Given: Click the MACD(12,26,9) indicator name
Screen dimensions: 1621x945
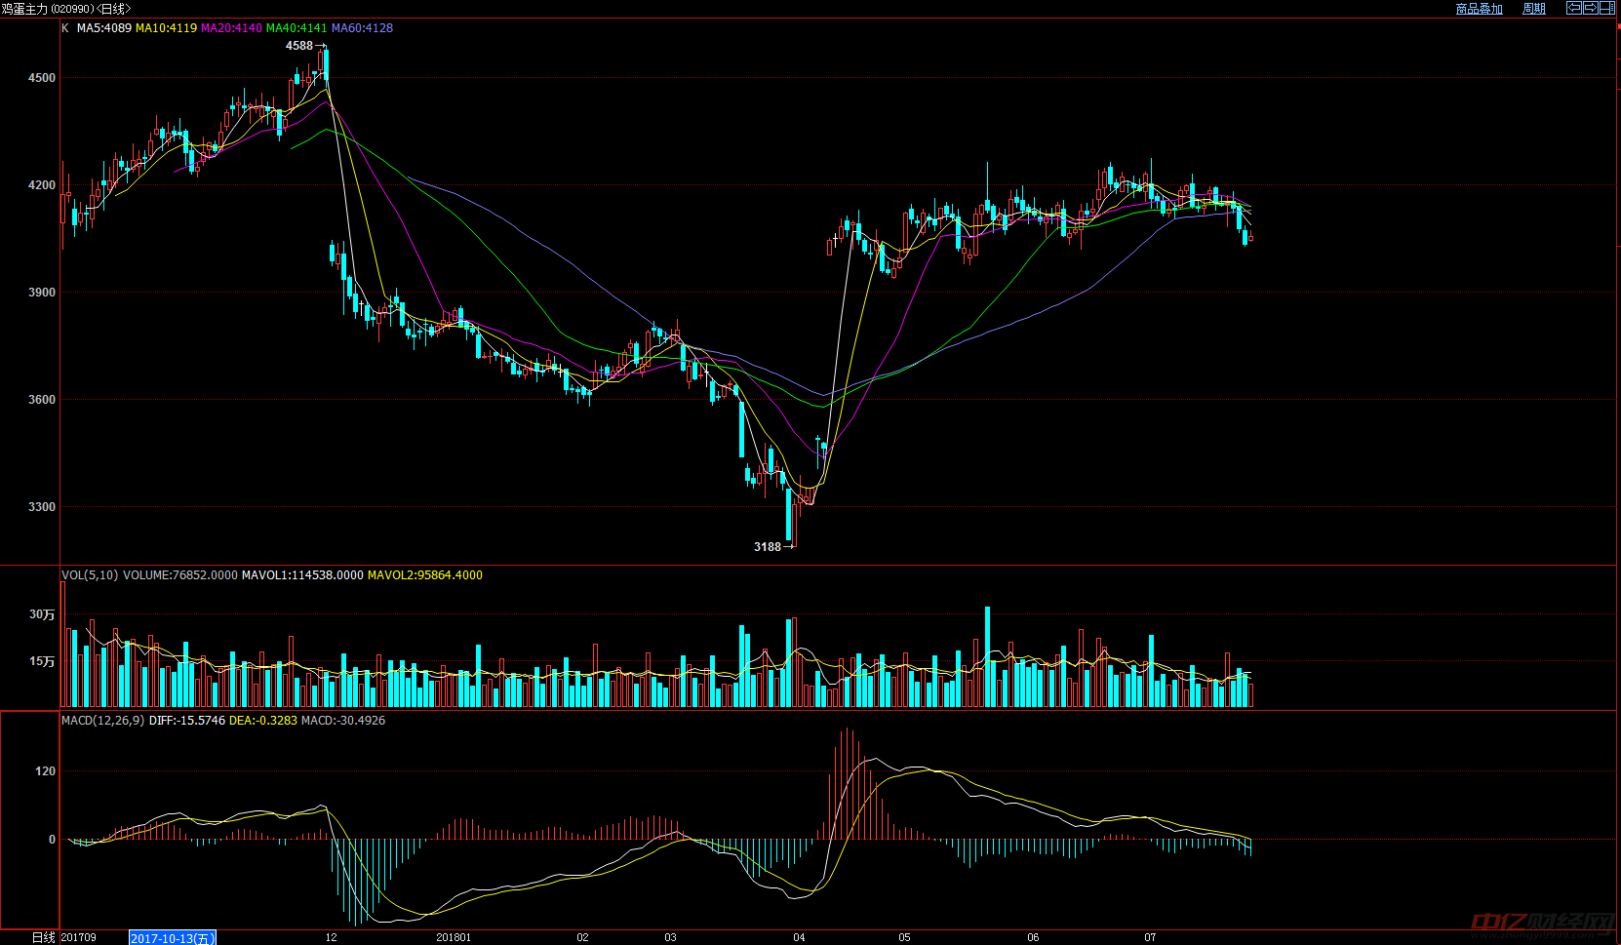Looking at the screenshot, I should (x=102, y=721).
